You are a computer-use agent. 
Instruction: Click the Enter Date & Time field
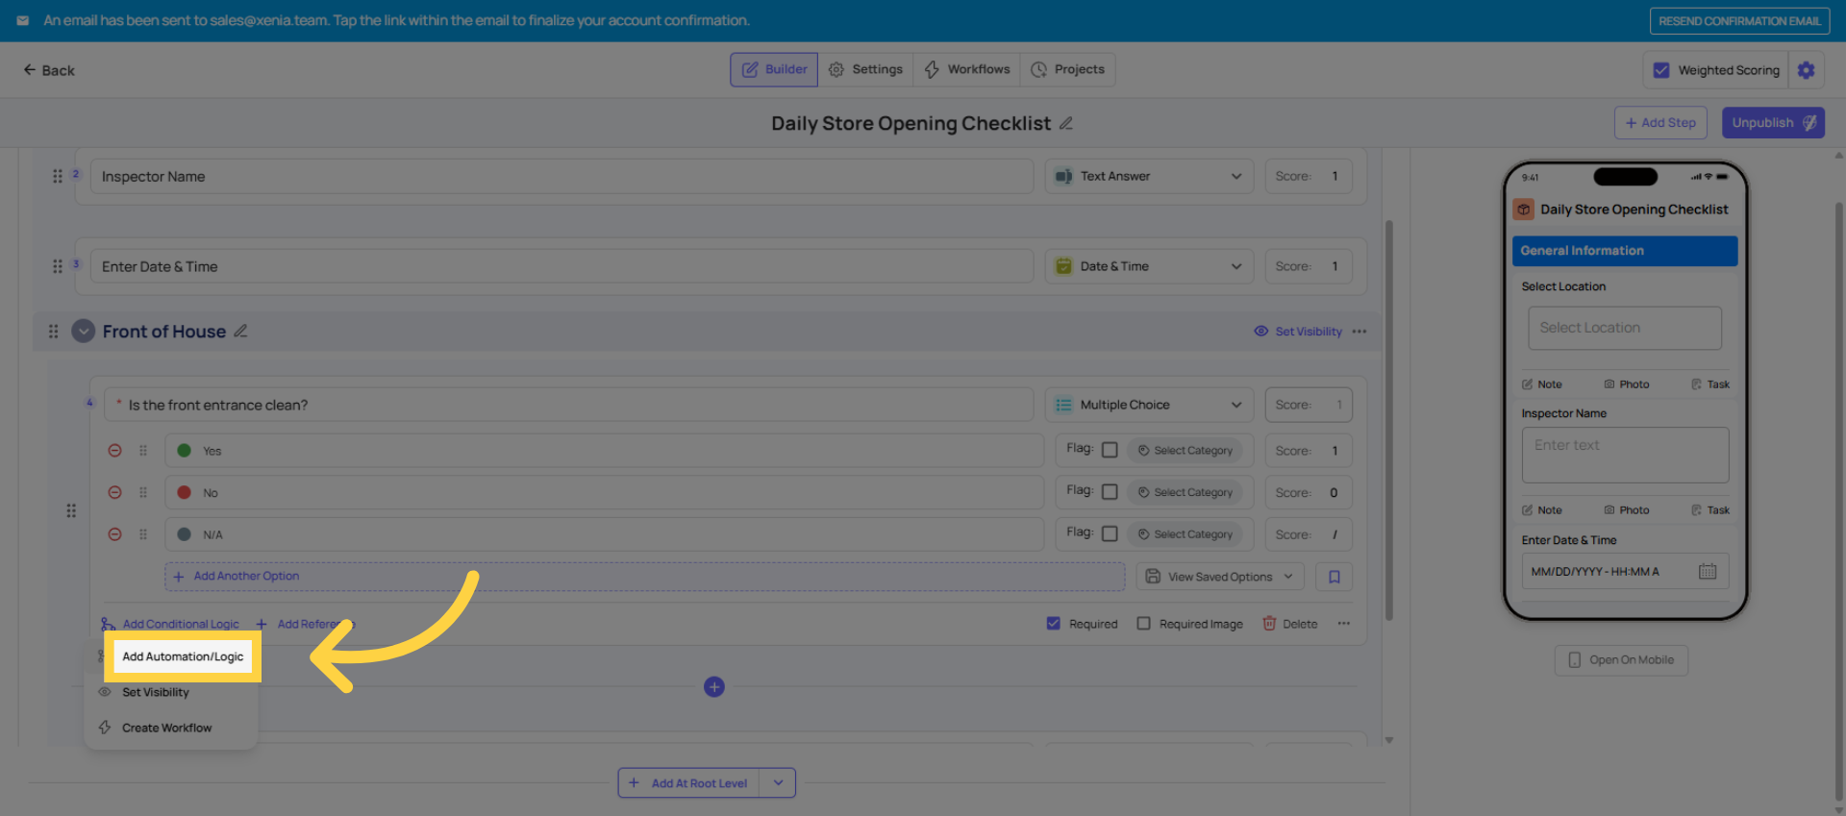point(561,266)
